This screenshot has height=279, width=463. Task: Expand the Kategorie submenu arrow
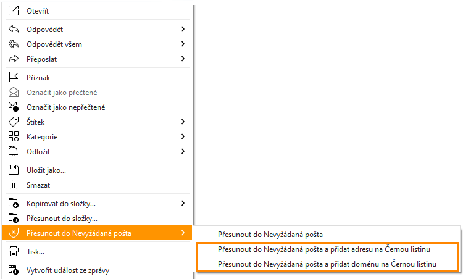tap(183, 136)
